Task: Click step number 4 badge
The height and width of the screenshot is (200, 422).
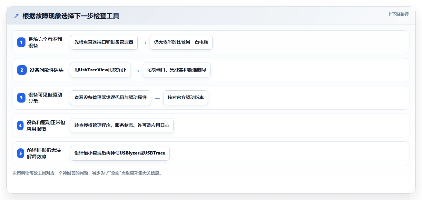Action: 21,125
